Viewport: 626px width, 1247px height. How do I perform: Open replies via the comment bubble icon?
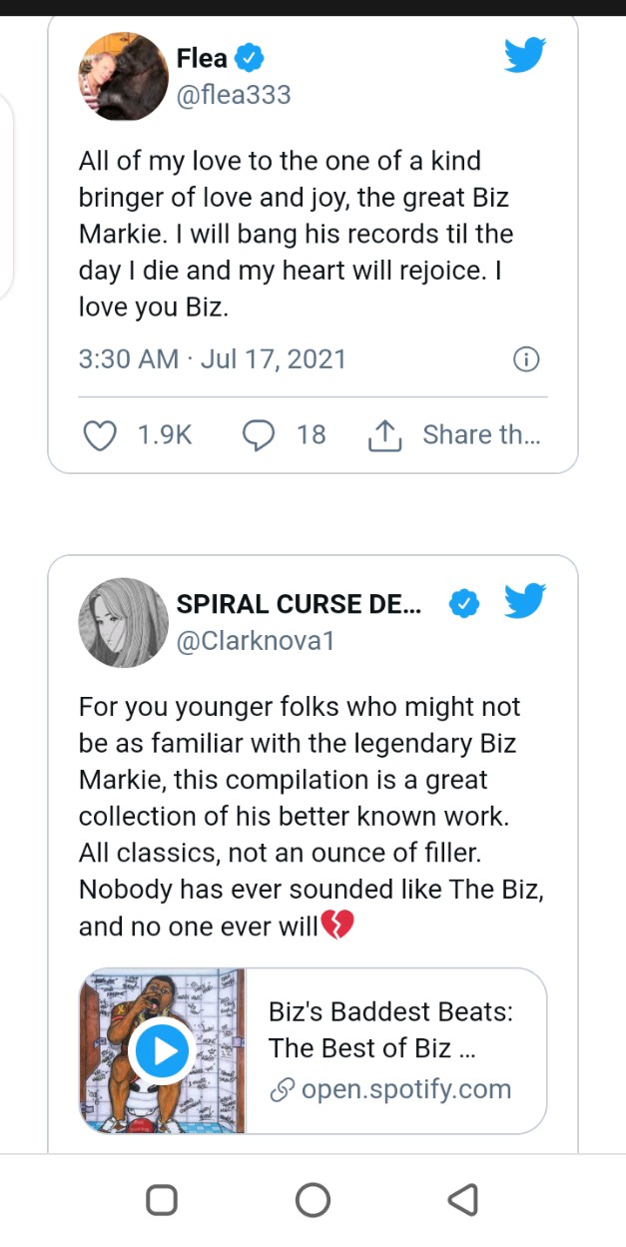(260, 435)
